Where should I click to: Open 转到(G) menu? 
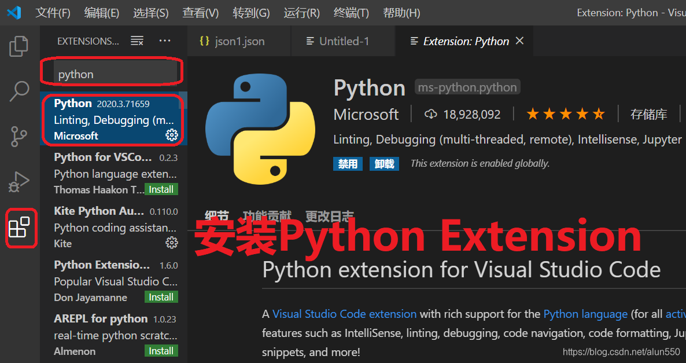(x=251, y=13)
